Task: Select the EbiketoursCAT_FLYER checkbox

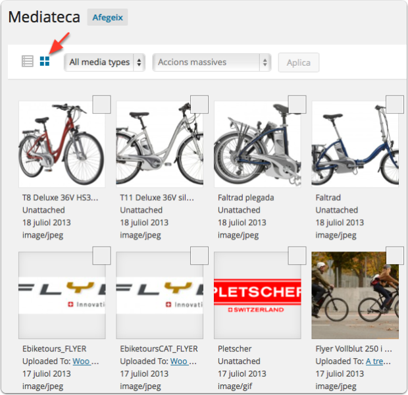Action: [199, 255]
